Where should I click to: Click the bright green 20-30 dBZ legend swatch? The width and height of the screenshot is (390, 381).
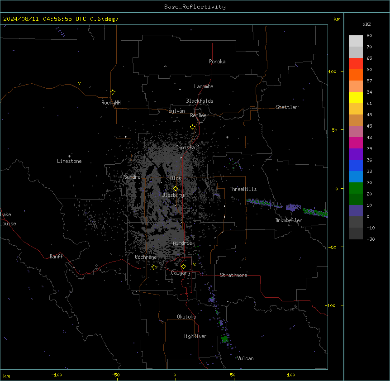[356, 188]
